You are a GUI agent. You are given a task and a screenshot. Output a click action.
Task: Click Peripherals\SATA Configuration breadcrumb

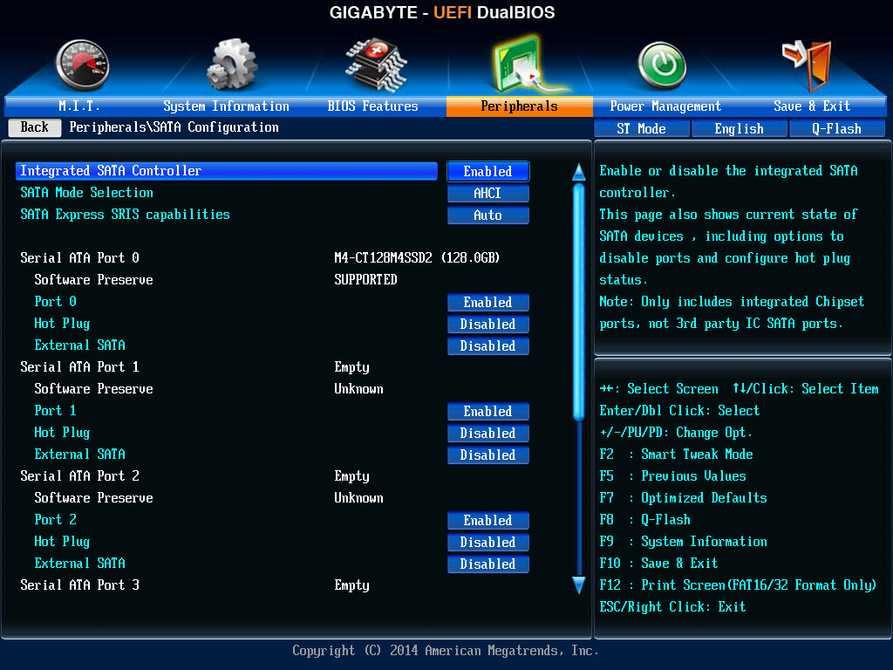pos(174,127)
